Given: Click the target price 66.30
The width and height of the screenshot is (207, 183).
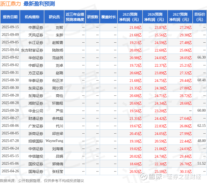Looking at the screenshot, I should (202, 58).
